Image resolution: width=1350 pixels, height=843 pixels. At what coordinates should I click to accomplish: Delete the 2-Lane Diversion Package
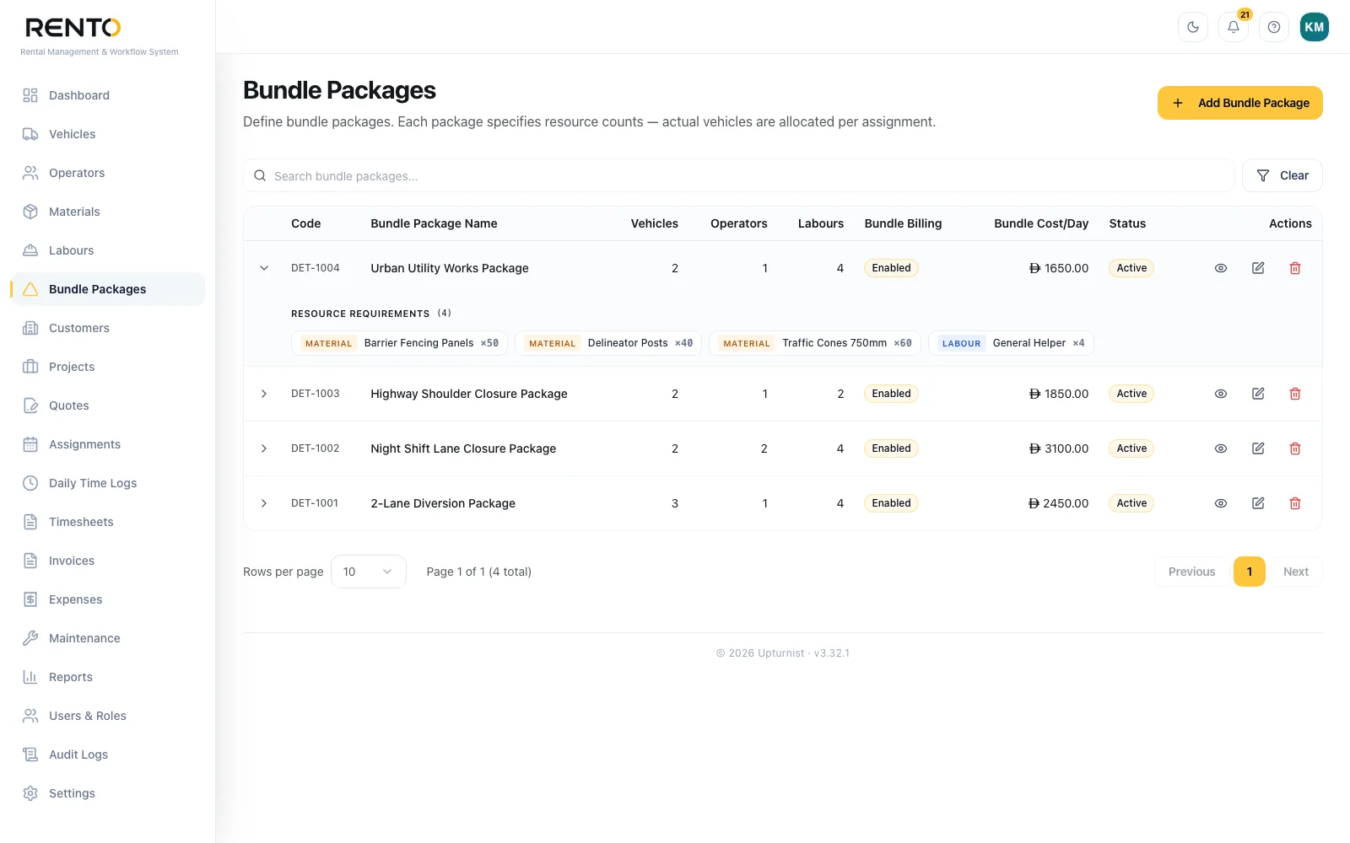pos(1295,503)
